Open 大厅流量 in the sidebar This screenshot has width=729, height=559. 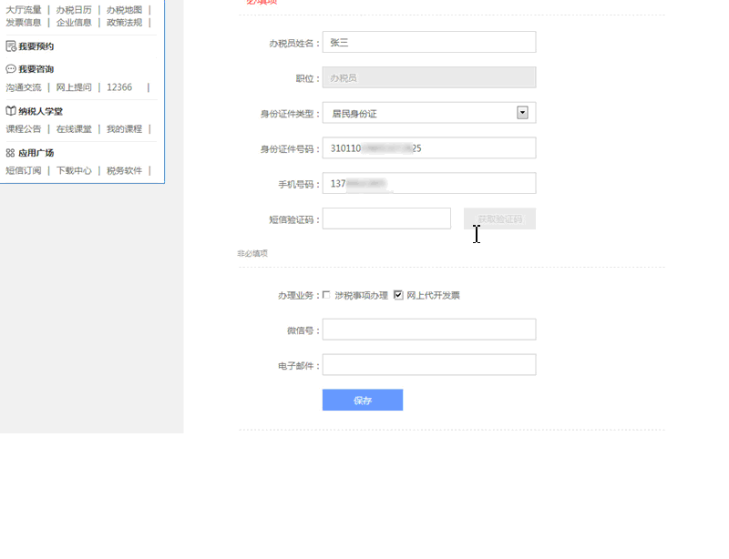(x=24, y=10)
